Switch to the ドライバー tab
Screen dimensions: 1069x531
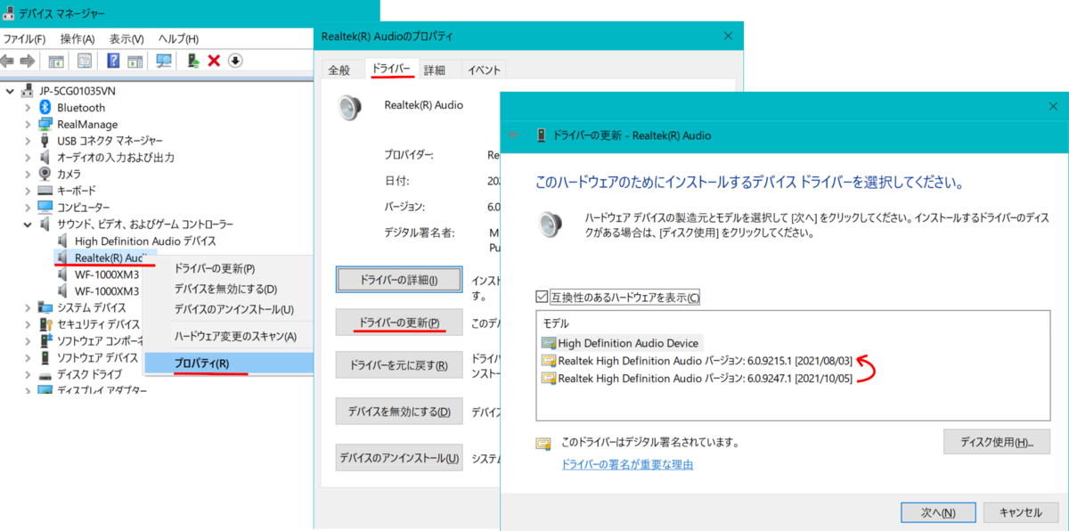tap(390, 69)
